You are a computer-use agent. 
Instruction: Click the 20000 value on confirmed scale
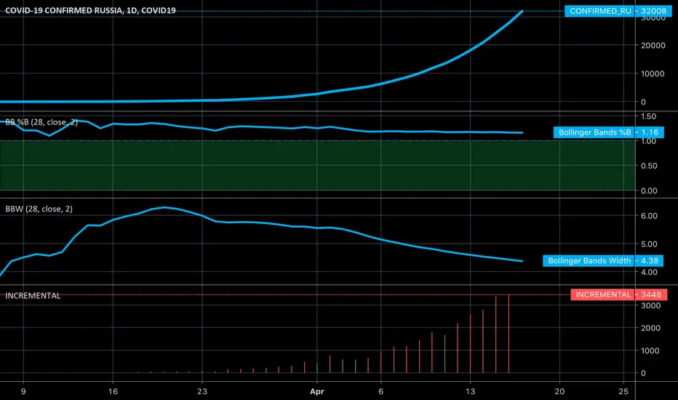click(653, 45)
